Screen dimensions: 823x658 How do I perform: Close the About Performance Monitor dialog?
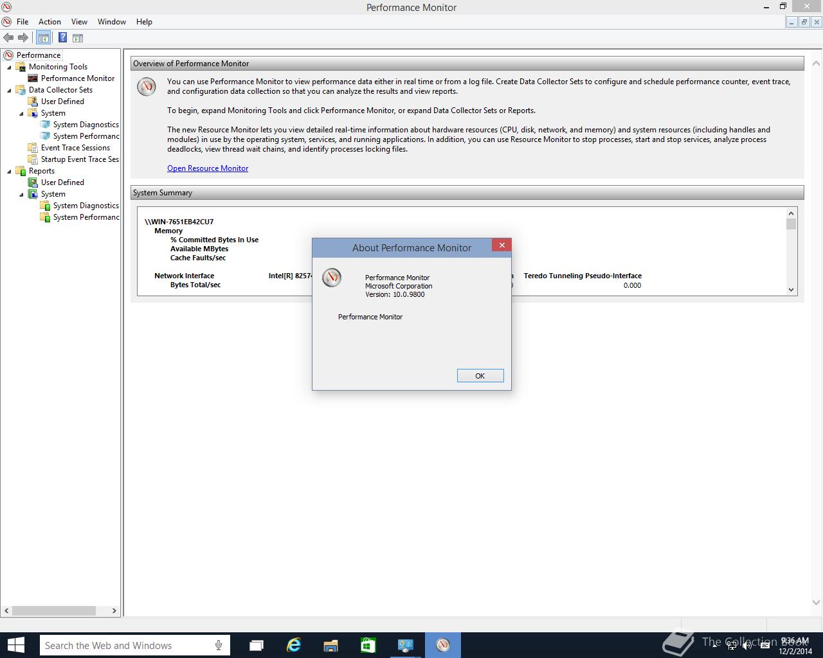click(x=502, y=245)
